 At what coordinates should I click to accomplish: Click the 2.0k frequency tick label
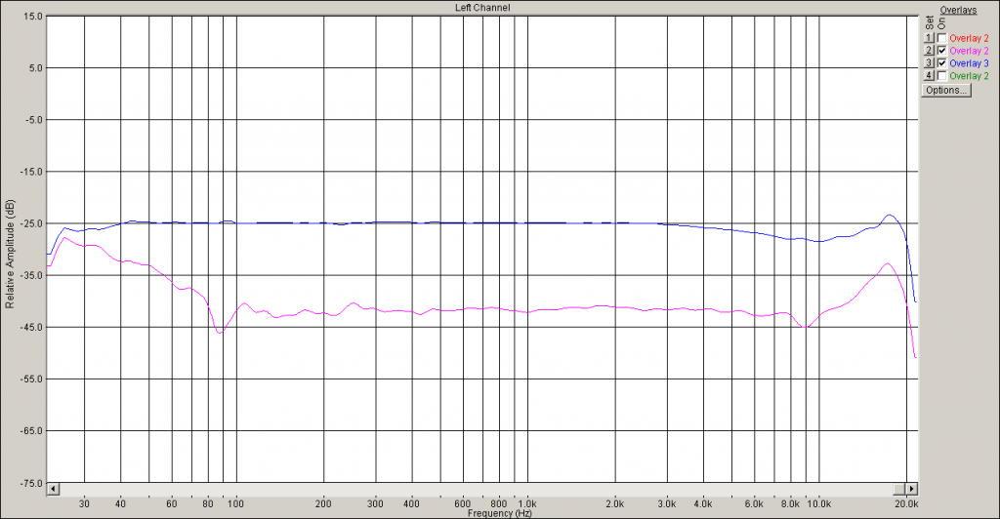[615, 503]
